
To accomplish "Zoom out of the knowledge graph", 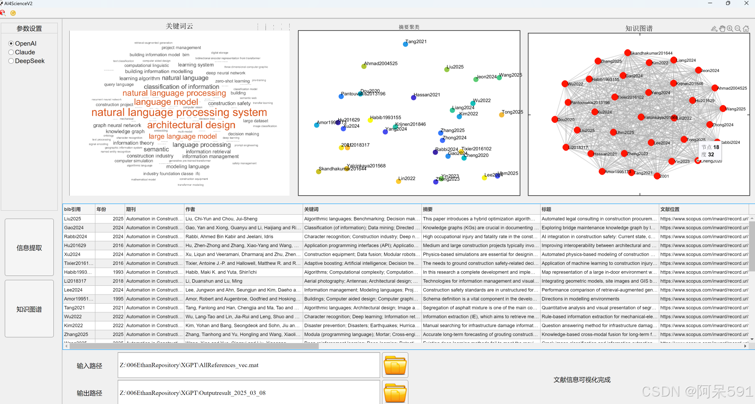I will pos(737,28).
